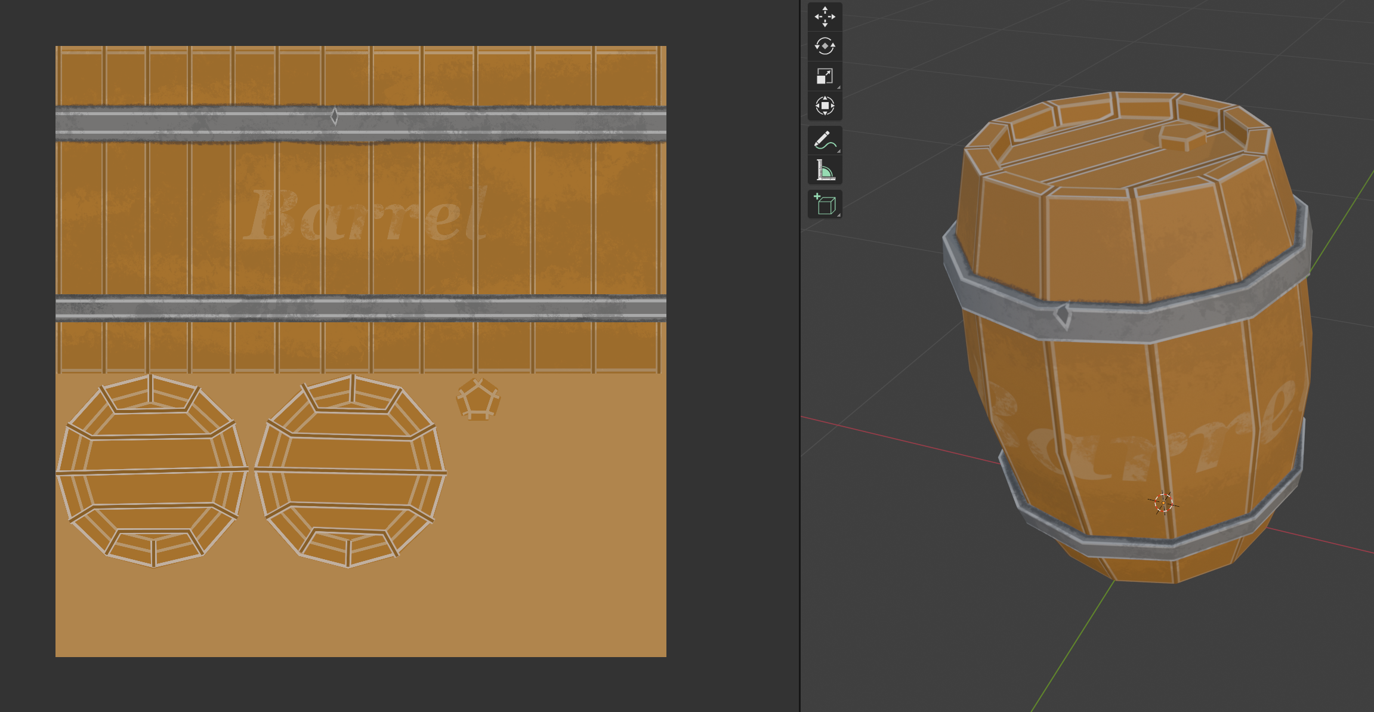Click the divider between image editor and viewport

coord(799,358)
